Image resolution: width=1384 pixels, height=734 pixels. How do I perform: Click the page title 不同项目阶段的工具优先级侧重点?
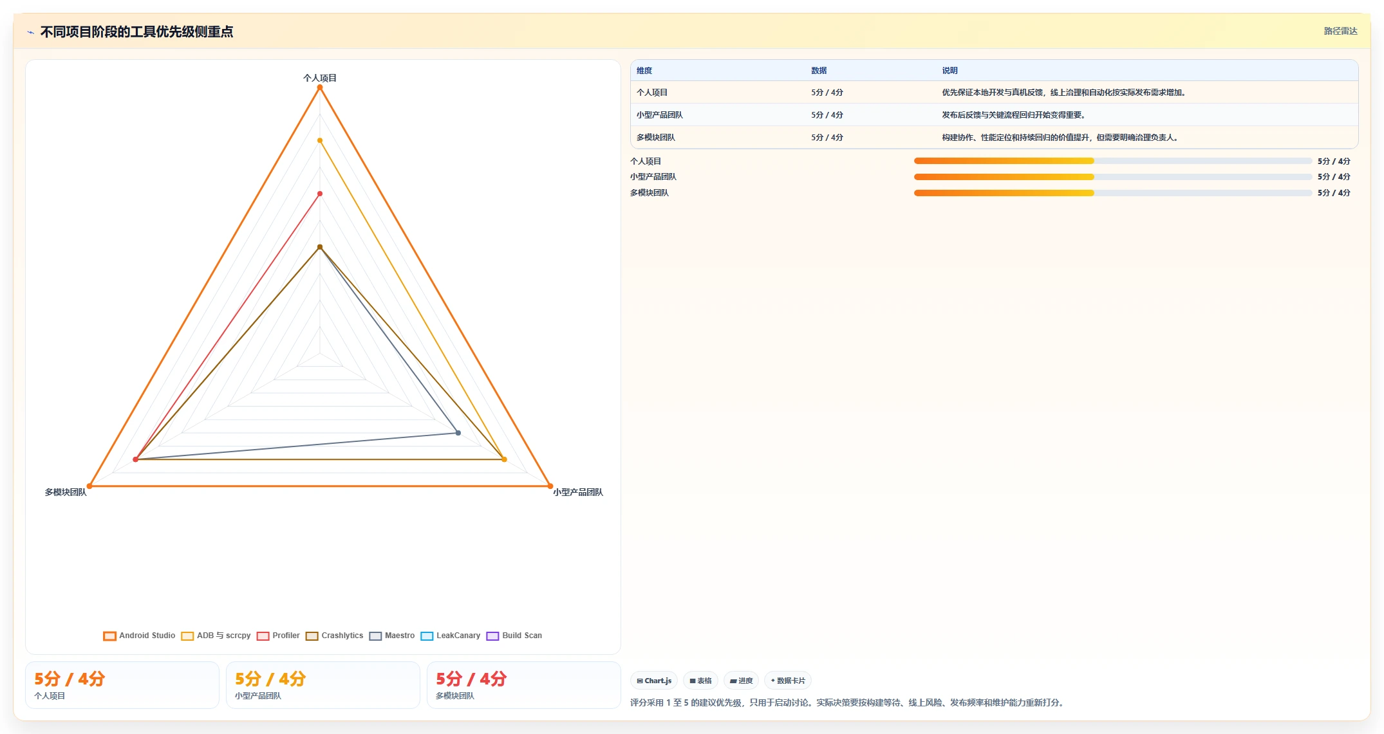tap(136, 32)
